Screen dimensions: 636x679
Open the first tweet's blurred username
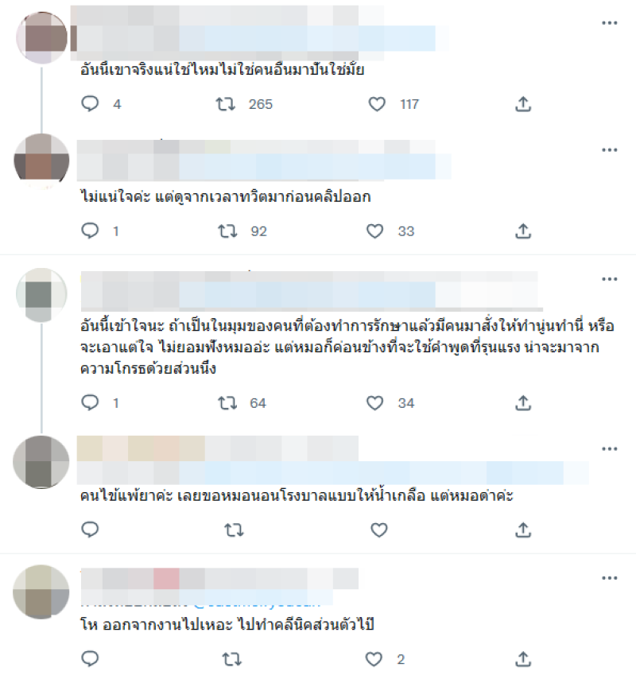227,16
